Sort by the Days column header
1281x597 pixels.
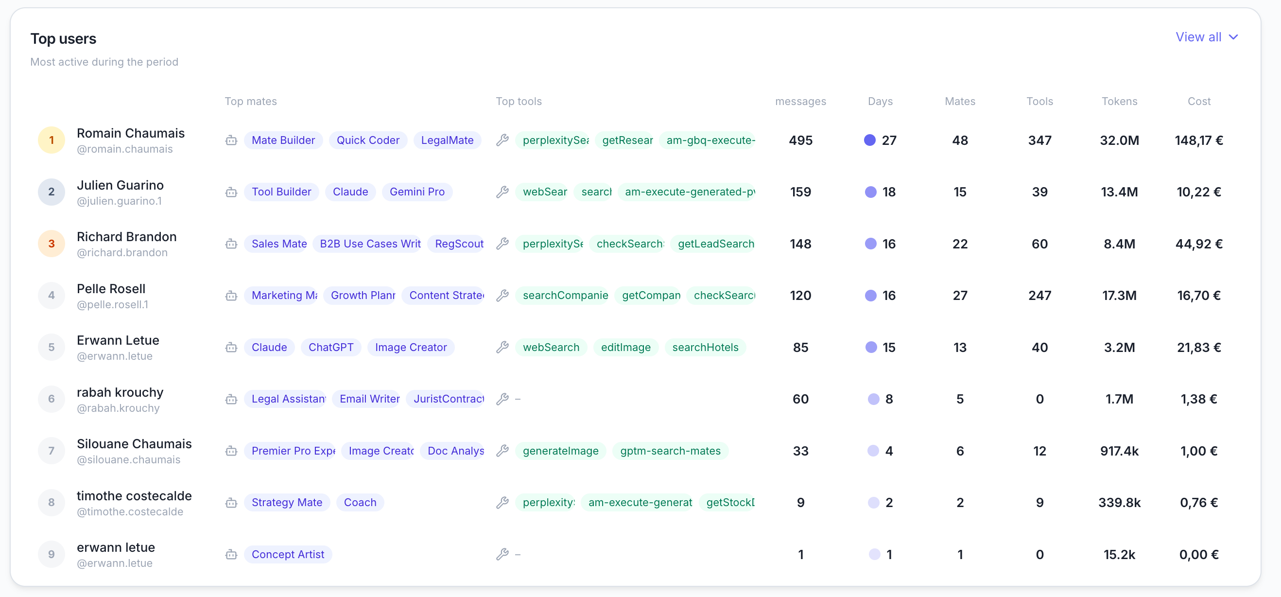tap(880, 102)
